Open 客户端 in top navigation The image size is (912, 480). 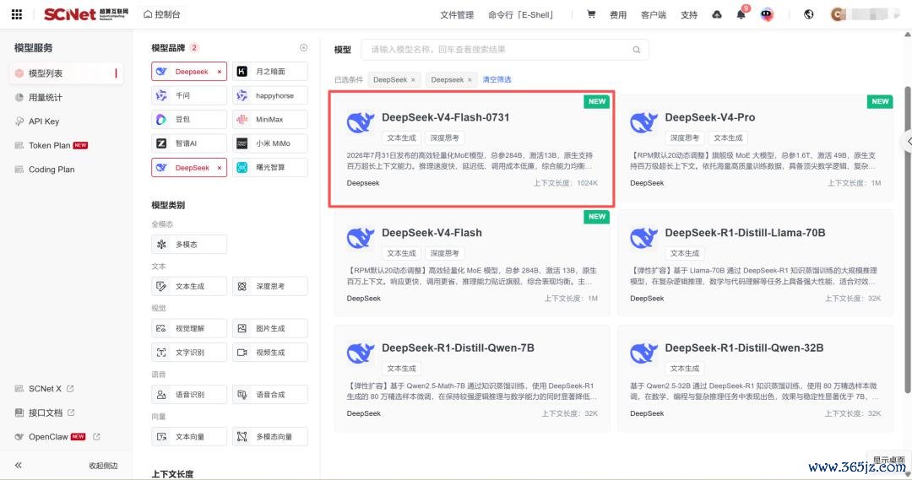653,15
